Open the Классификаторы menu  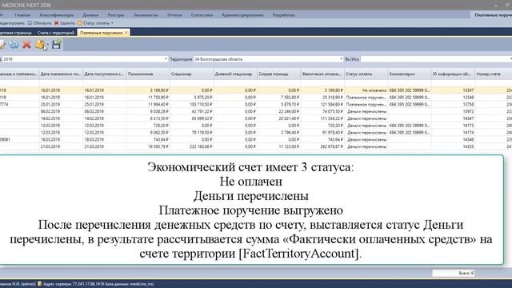pos(57,15)
